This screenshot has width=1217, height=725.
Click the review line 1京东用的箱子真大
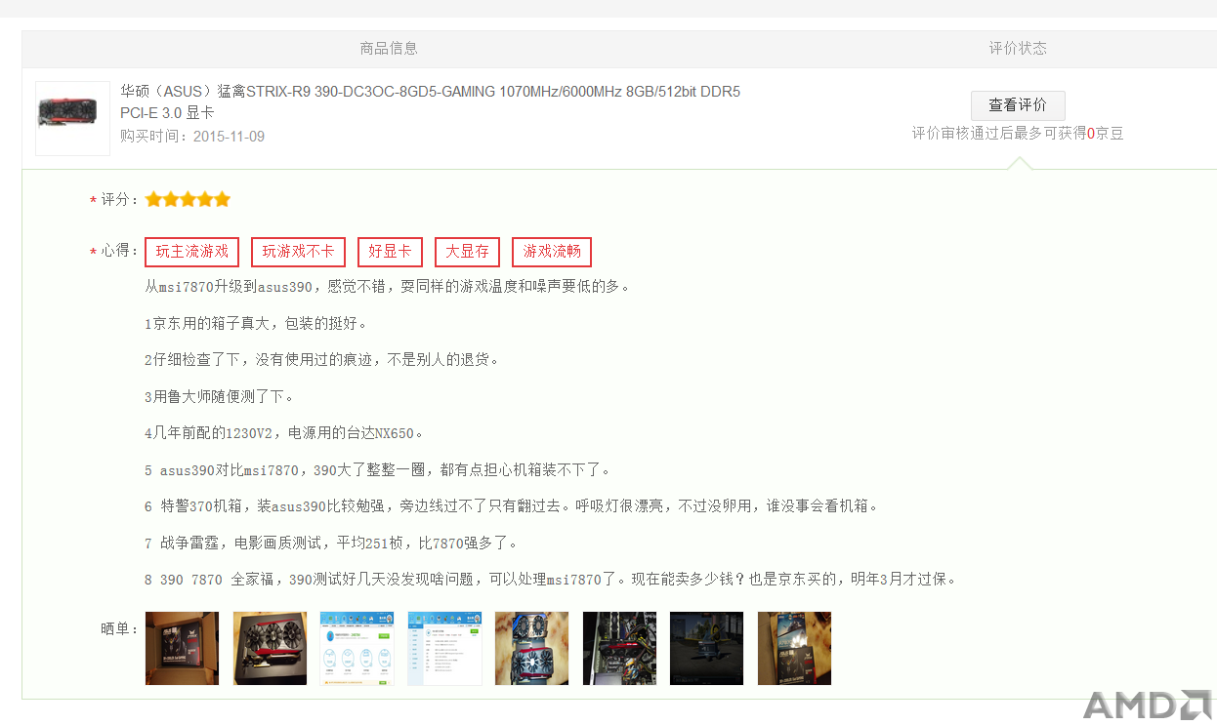click(256, 324)
